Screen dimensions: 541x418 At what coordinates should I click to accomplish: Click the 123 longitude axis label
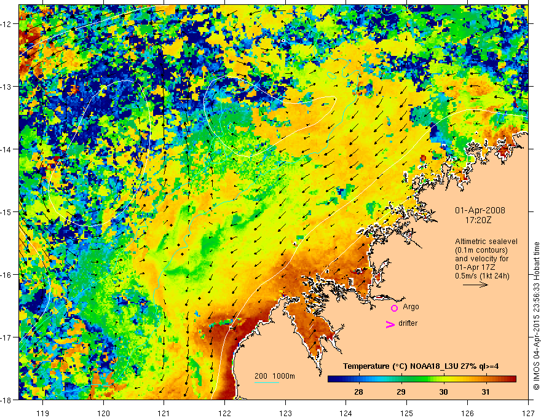[285, 413]
